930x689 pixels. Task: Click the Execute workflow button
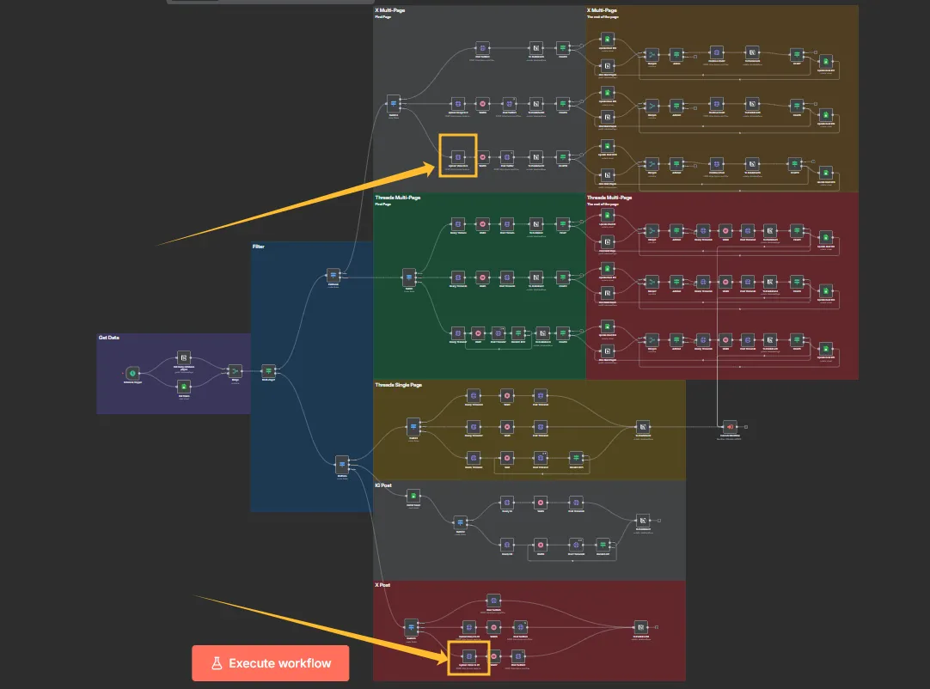[x=270, y=663]
